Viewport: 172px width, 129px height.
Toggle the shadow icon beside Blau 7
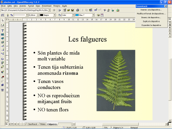click(98, 15)
